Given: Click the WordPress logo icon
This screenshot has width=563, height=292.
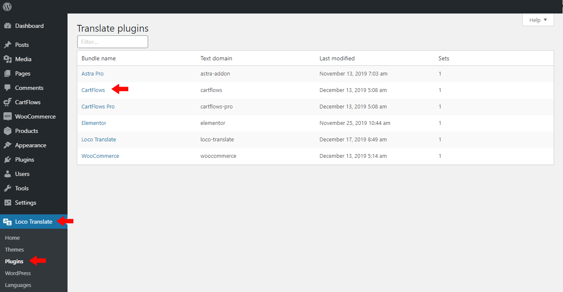Looking at the screenshot, I should tap(7, 7).
